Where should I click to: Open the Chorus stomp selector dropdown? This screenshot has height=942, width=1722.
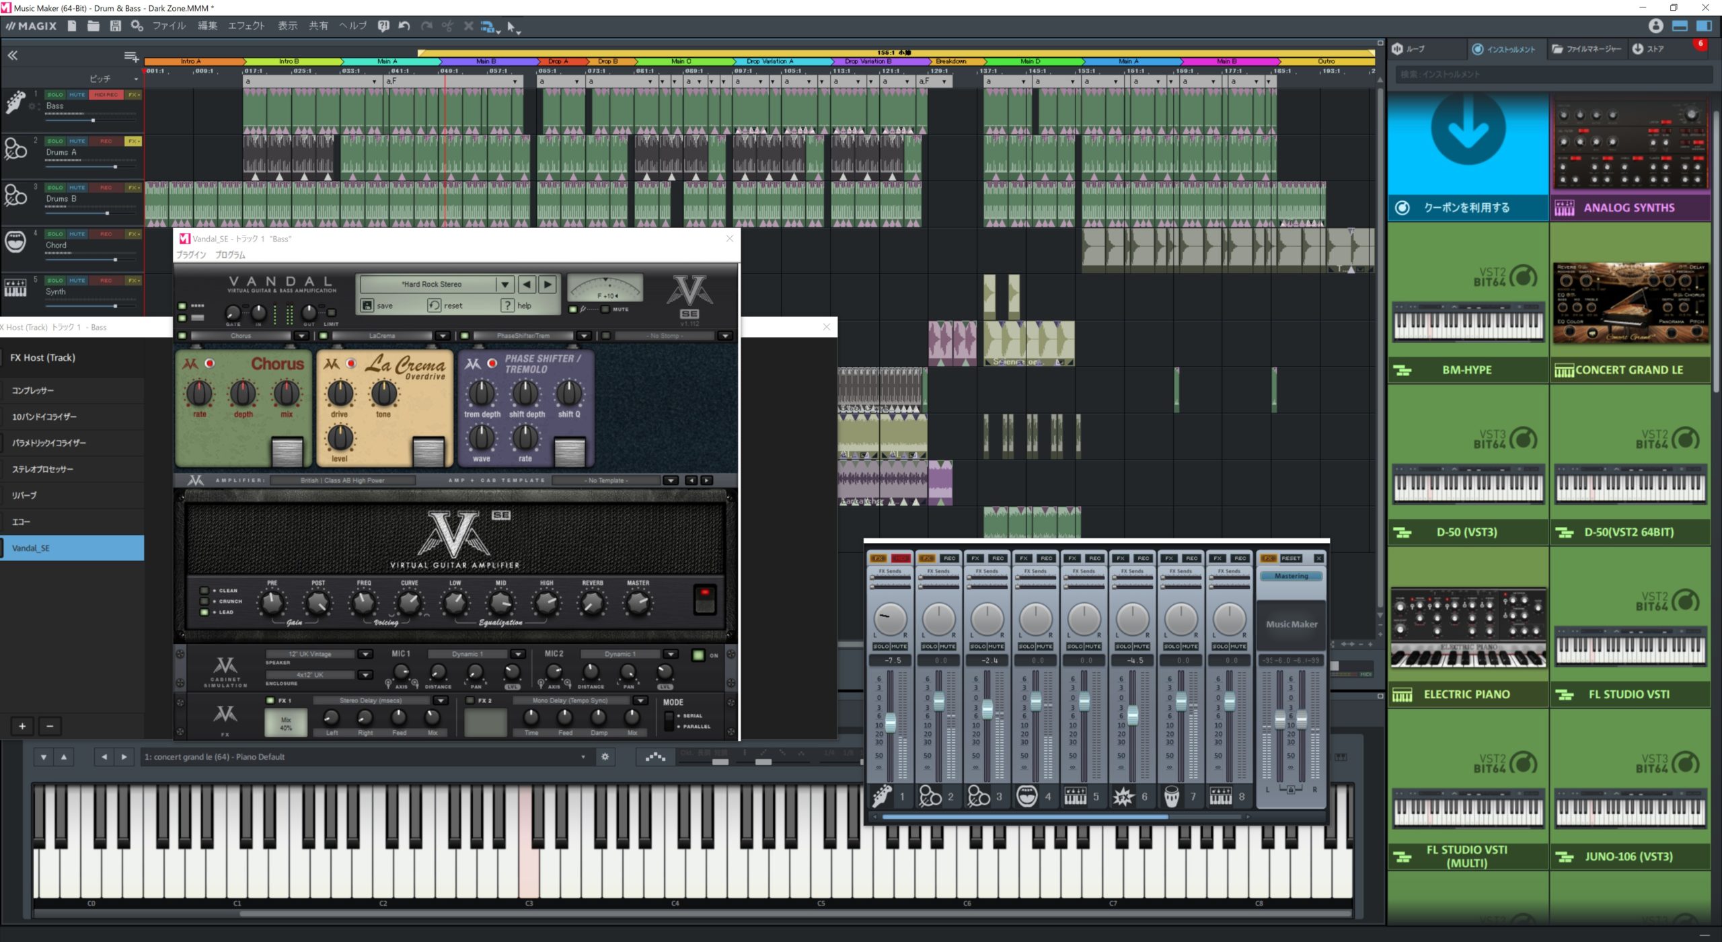coord(301,336)
